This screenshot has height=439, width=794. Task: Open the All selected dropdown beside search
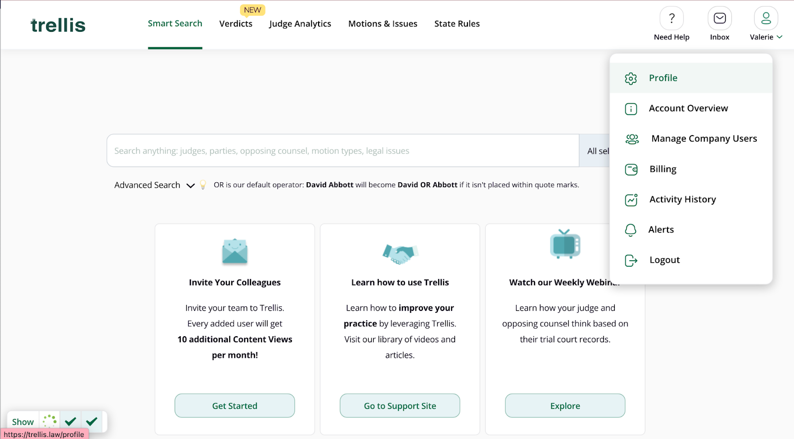tap(595, 150)
